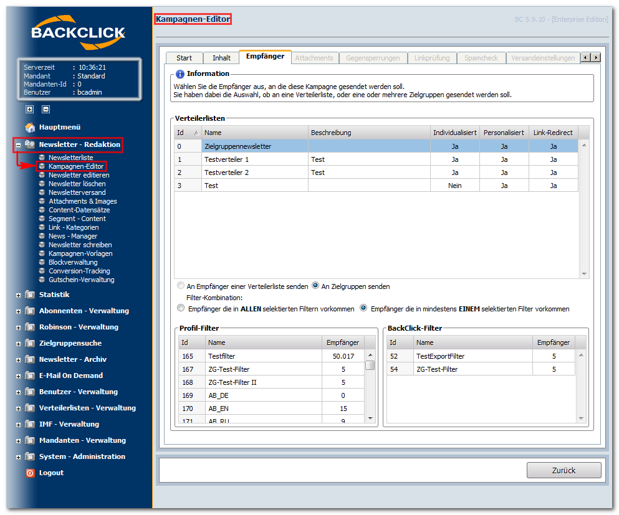
Task: Choose Empfänger in ALLEN selektierten Filtern
Action: (181, 308)
